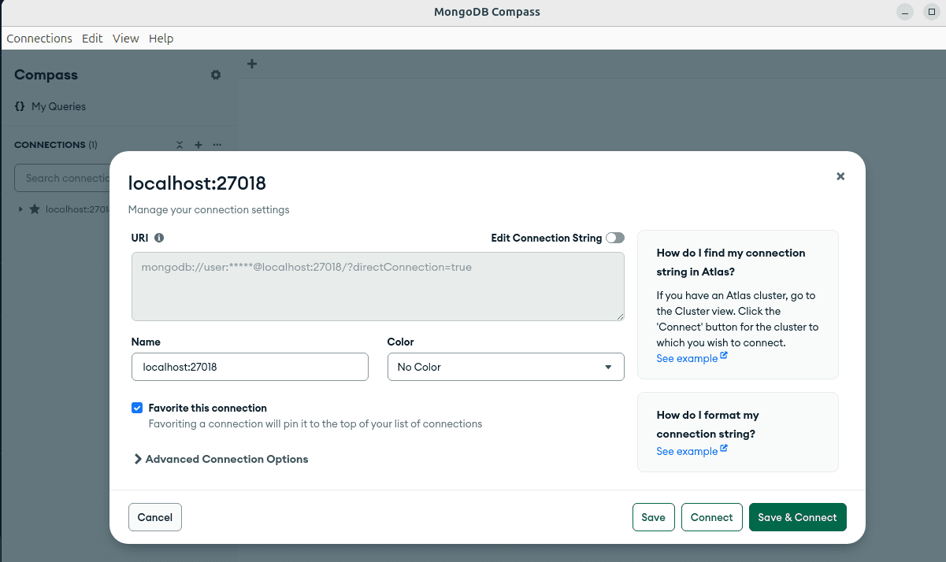Open the Connections menu
Screen dimensions: 946x562
tap(39, 38)
